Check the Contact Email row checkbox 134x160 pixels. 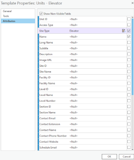[x=129, y=118]
